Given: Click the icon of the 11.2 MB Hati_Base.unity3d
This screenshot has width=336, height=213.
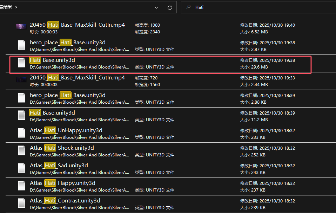Looking at the screenshot, I should [22, 116].
